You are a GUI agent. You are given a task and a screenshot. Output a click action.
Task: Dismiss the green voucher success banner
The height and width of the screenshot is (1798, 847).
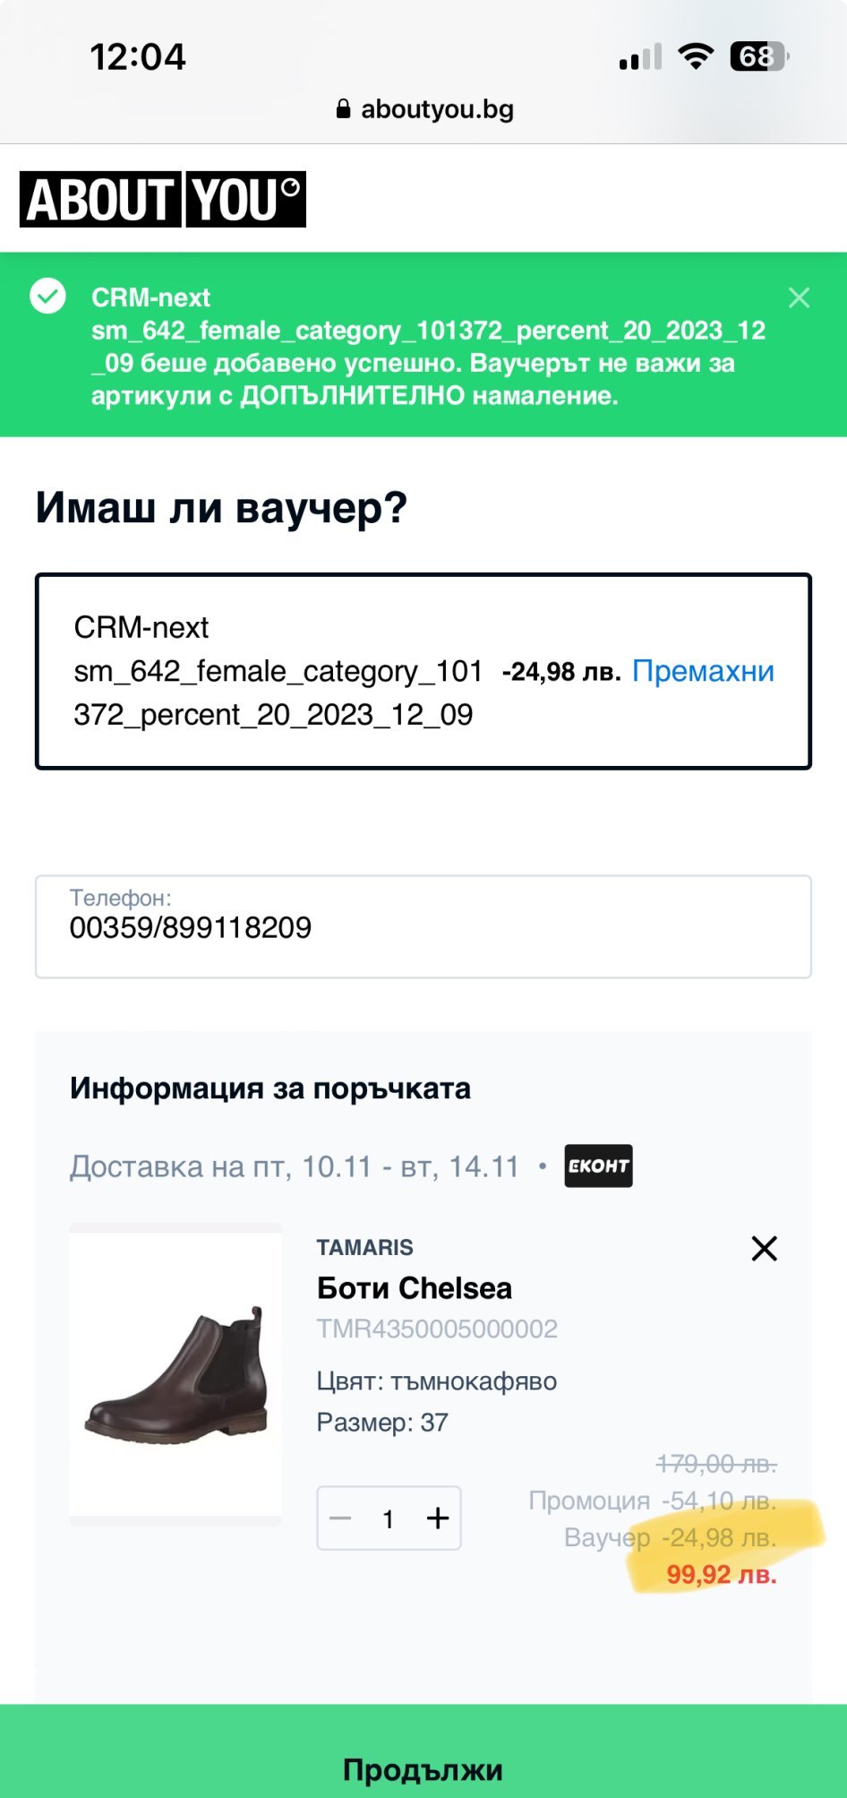pyautogui.click(x=799, y=298)
